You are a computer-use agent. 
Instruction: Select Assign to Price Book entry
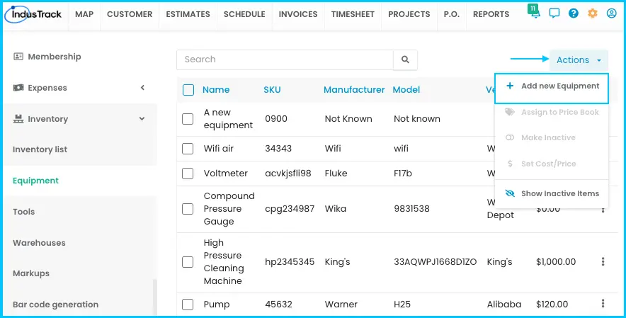pyautogui.click(x=552, y=113)
